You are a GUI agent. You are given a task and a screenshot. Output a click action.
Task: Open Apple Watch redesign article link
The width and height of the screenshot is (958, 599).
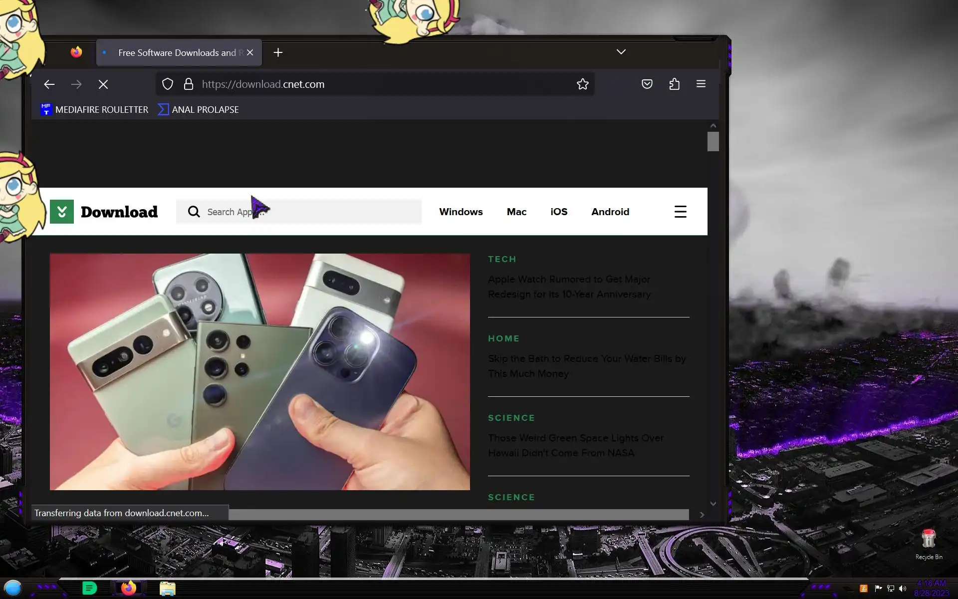(569, 287)
